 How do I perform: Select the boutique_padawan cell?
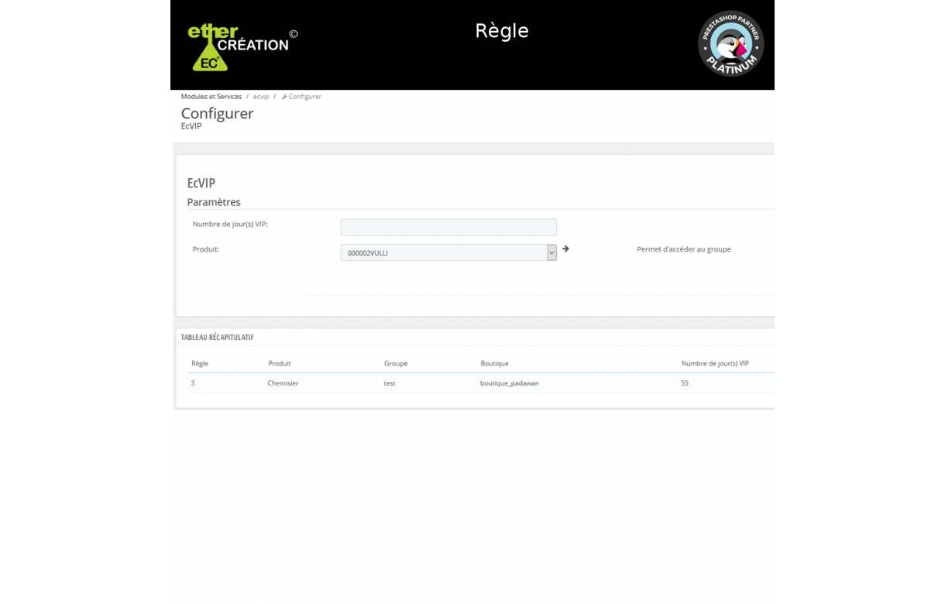click(x=509, y=383)
